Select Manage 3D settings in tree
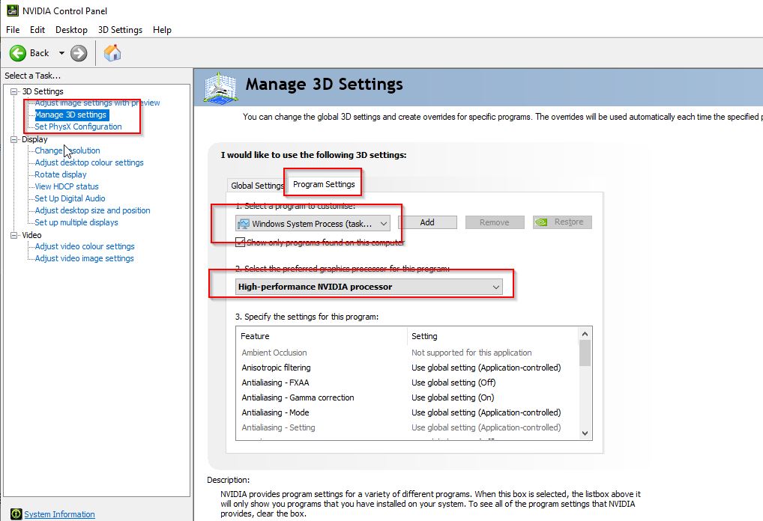This screenshot has width=763, height=521. (70, 115)
